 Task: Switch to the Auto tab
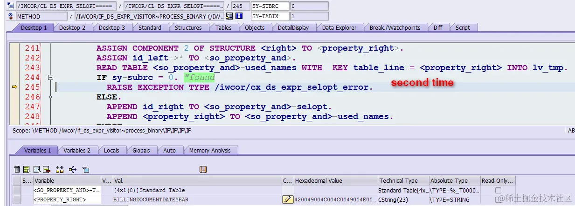coord(170,150)
